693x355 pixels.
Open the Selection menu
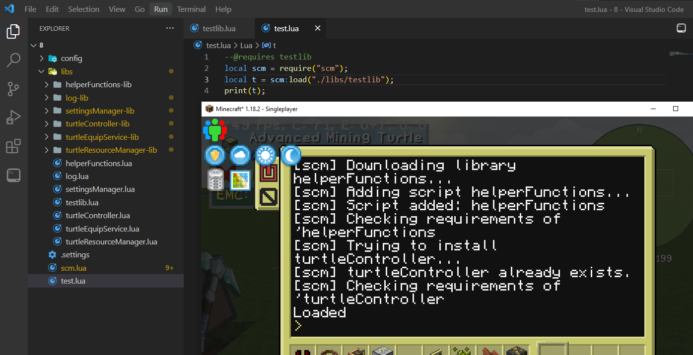(x=84, y=9)
